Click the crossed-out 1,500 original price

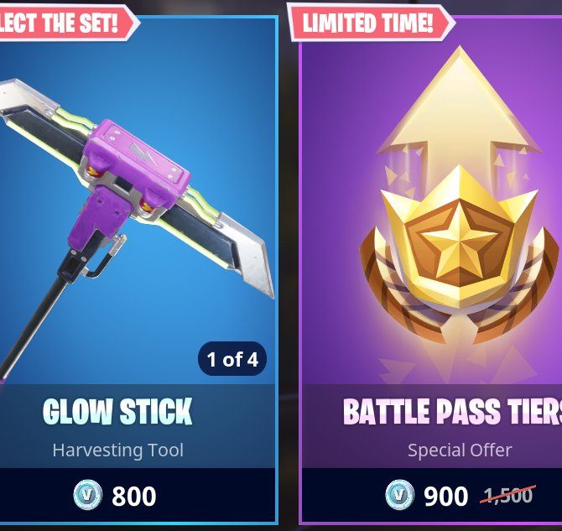click(x=507, y=495)
